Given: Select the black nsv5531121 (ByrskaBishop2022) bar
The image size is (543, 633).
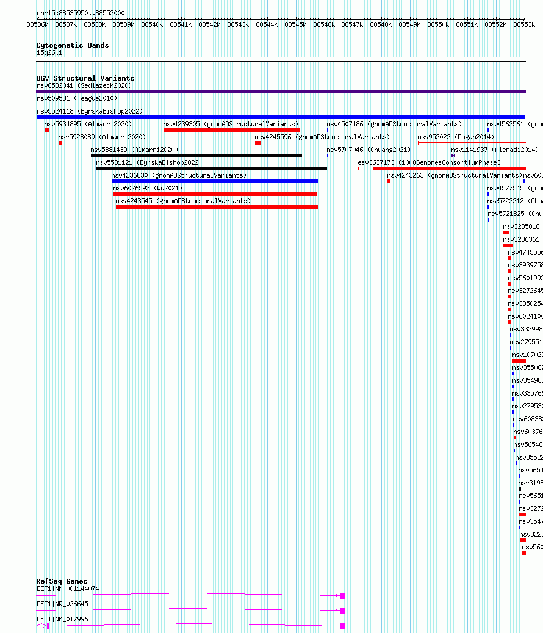Looking at the screenshot, I should tap(211, 168).
